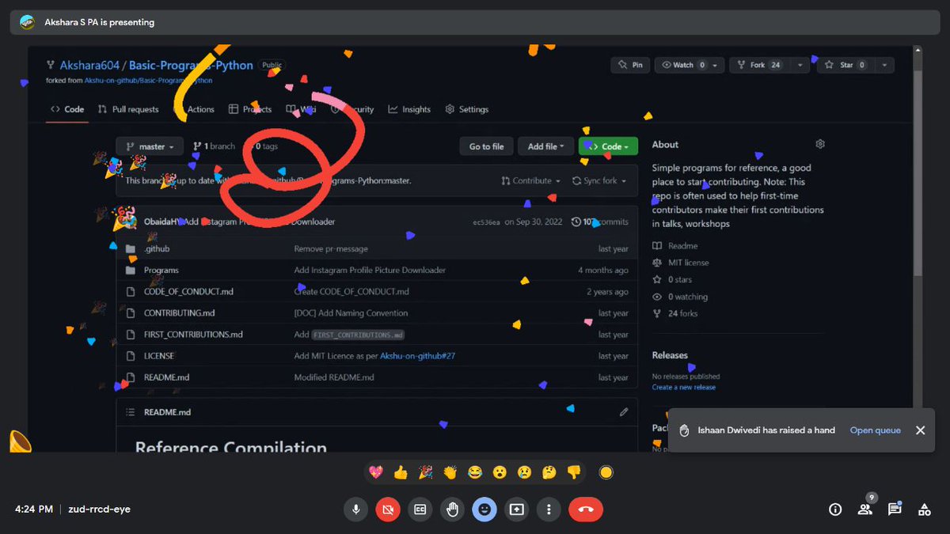950x534 pixels.
Task: Click Create a new release link
Action: tap(683, 387)
